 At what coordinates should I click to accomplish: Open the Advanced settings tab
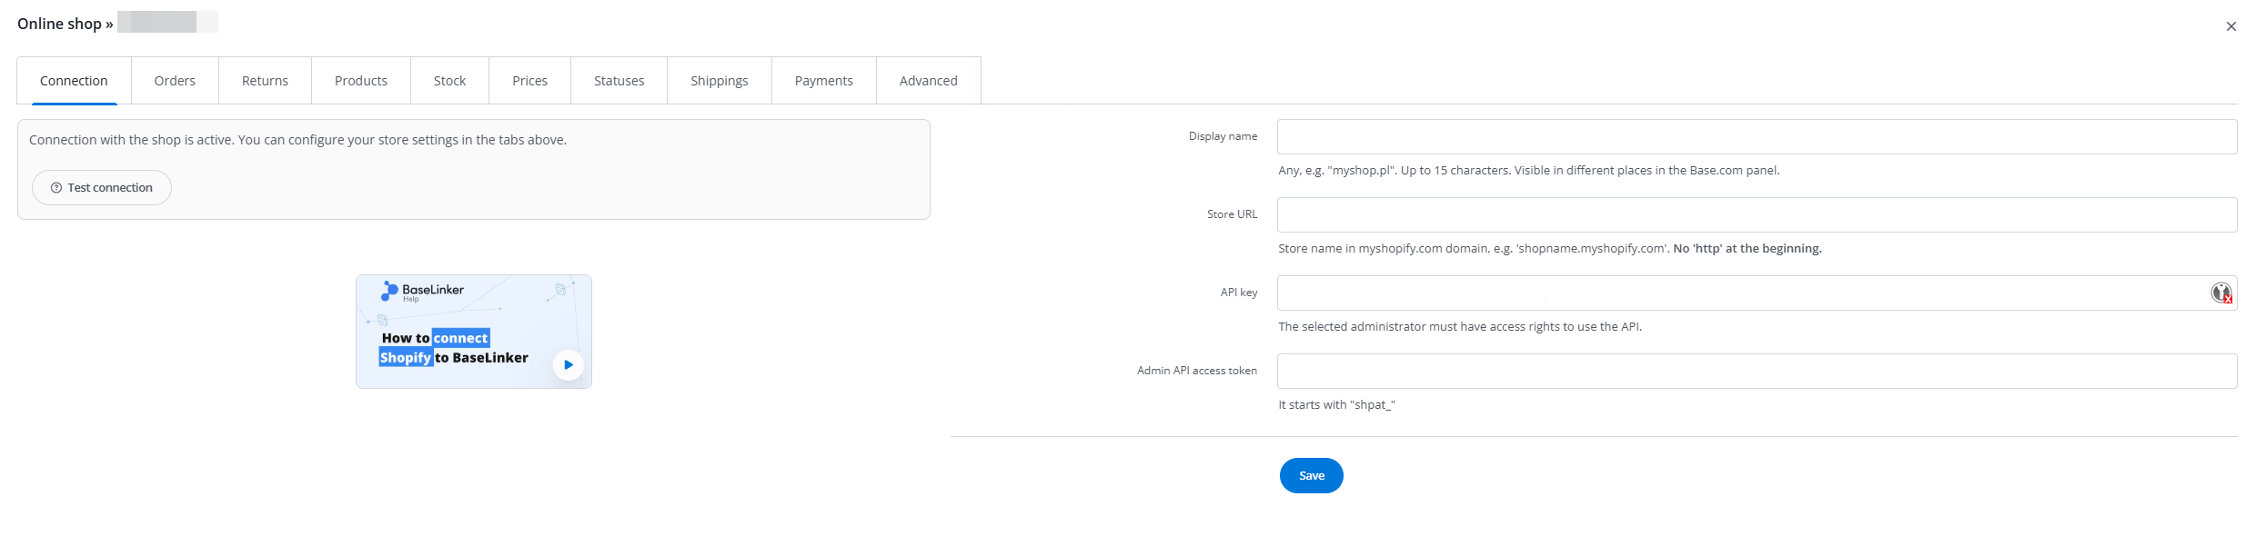click(928, 81)
